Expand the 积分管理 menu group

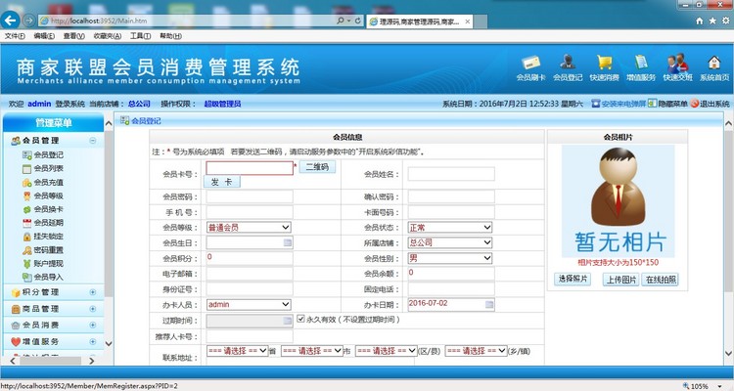[93, 292]
